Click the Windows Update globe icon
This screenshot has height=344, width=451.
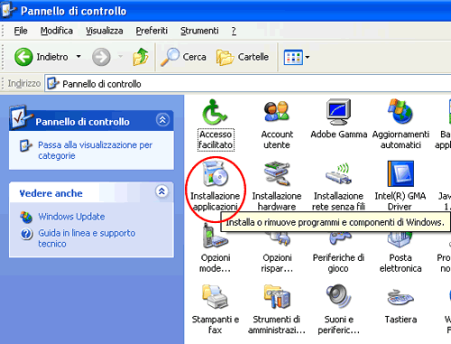tap(26, 217)
